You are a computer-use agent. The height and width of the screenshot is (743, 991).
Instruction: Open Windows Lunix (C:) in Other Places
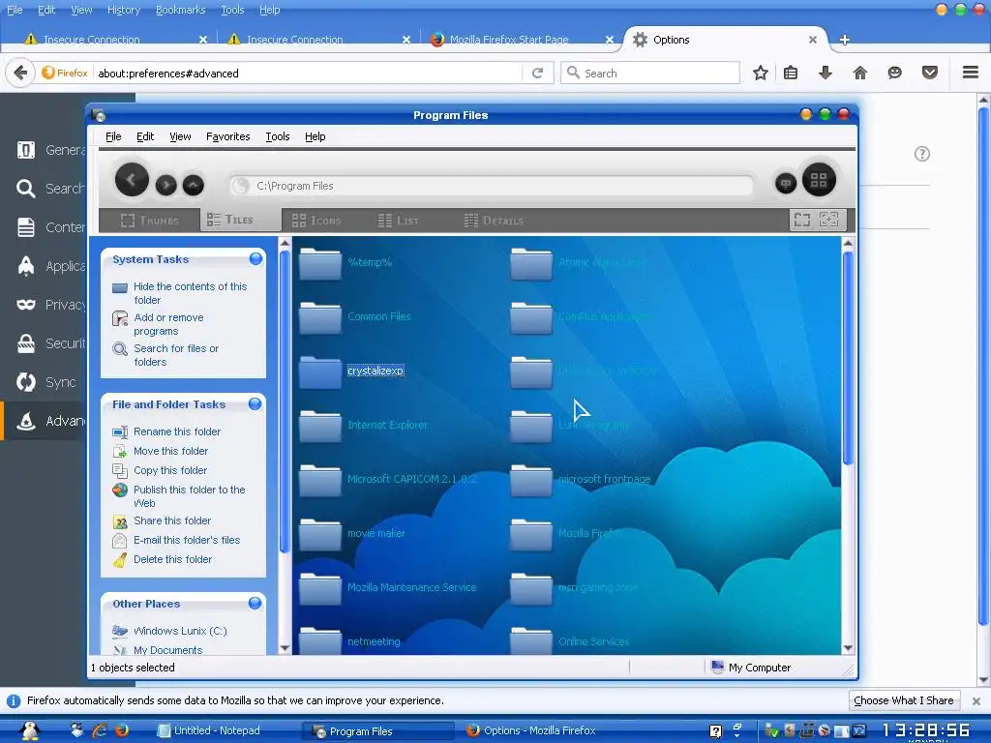(x=180, y=631)
